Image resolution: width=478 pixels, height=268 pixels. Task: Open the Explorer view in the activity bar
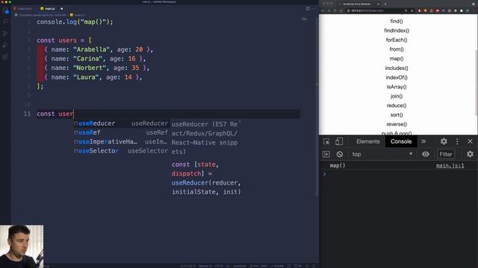5,10
